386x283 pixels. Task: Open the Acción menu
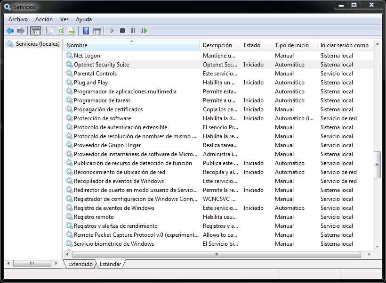tap(44, 19)
